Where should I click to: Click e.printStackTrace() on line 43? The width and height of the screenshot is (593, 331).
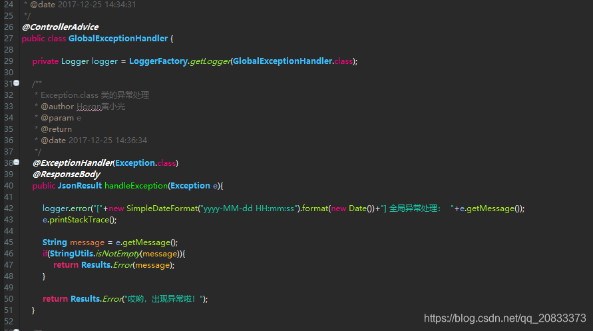[x=79, y=220]
